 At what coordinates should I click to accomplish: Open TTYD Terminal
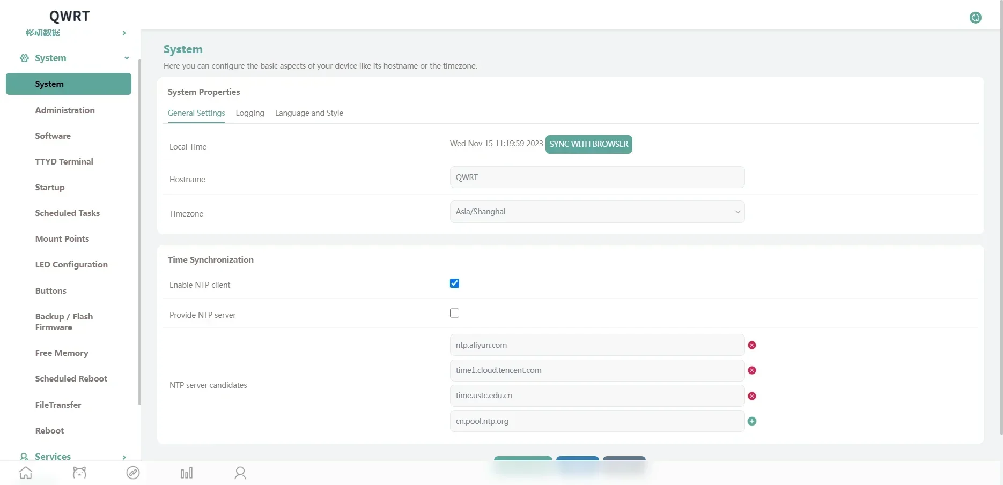[x=64, y=162]
